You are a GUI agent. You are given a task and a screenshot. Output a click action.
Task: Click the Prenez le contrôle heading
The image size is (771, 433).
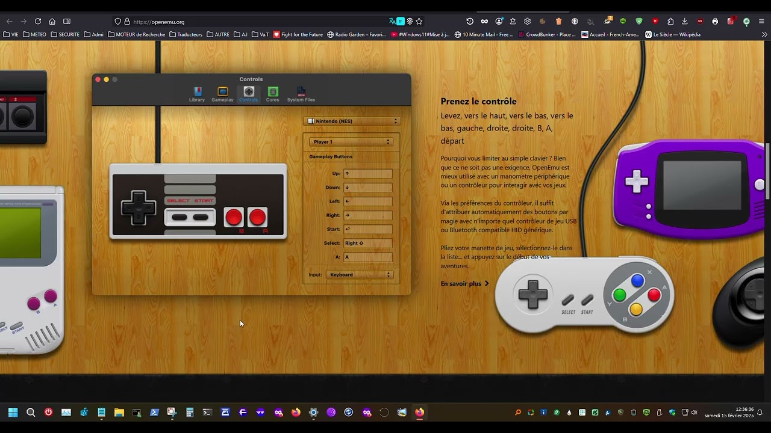[x=478, y=101]
